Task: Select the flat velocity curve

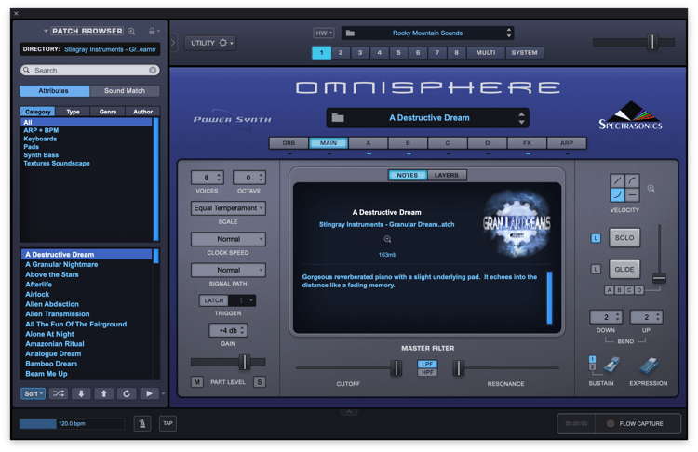Action: tap(633, 195)
